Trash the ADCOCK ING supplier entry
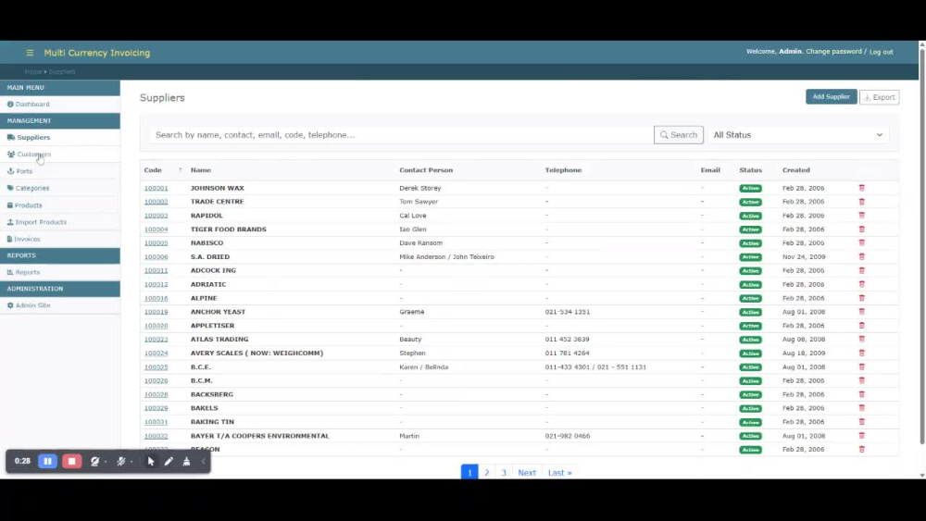 pyautogui.click(x=861, y=270)
